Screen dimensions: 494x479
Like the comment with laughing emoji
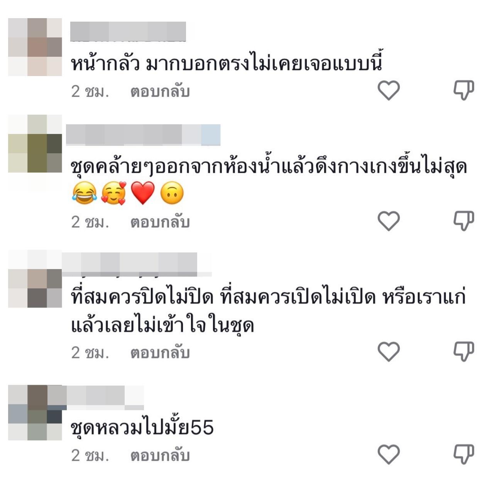point(388,221)
